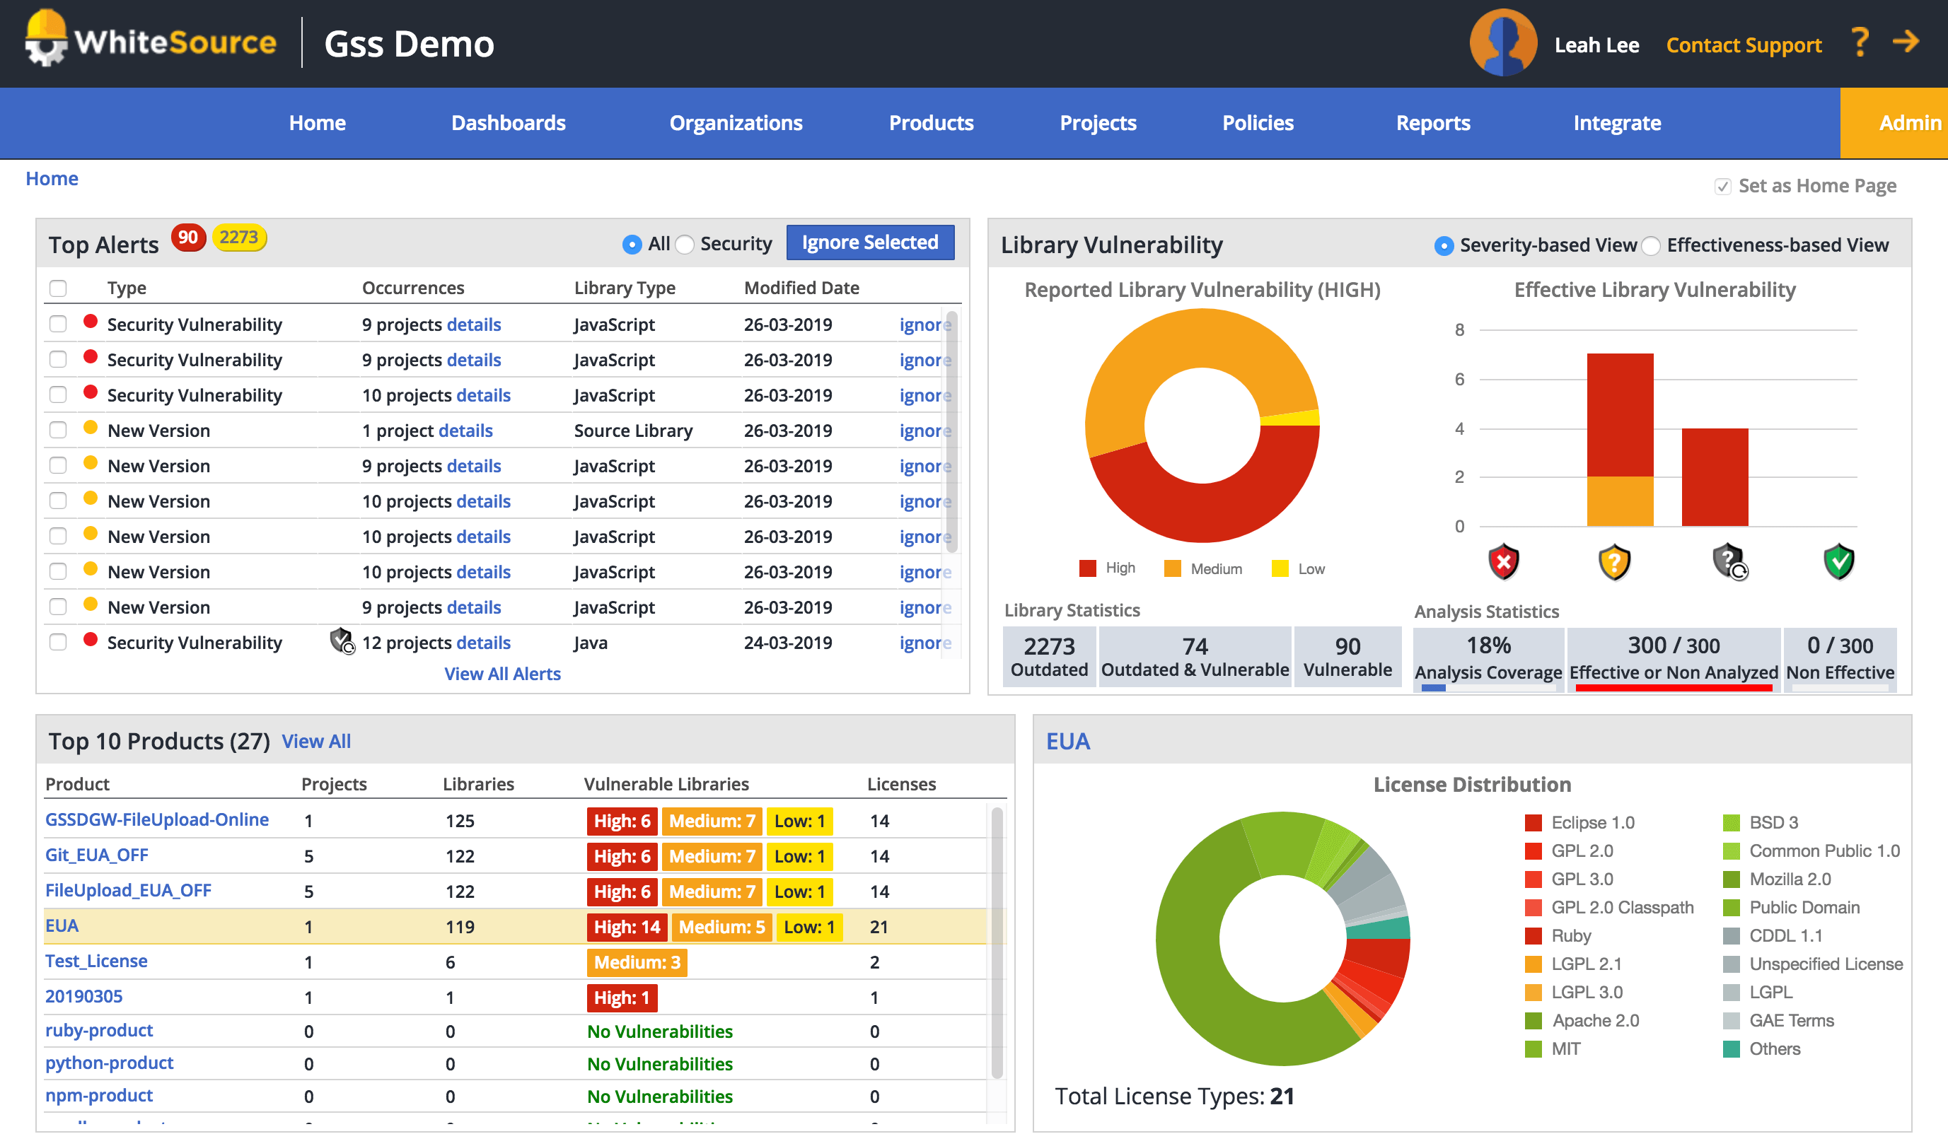Click the red 90 alerts badge

point(189,237)
